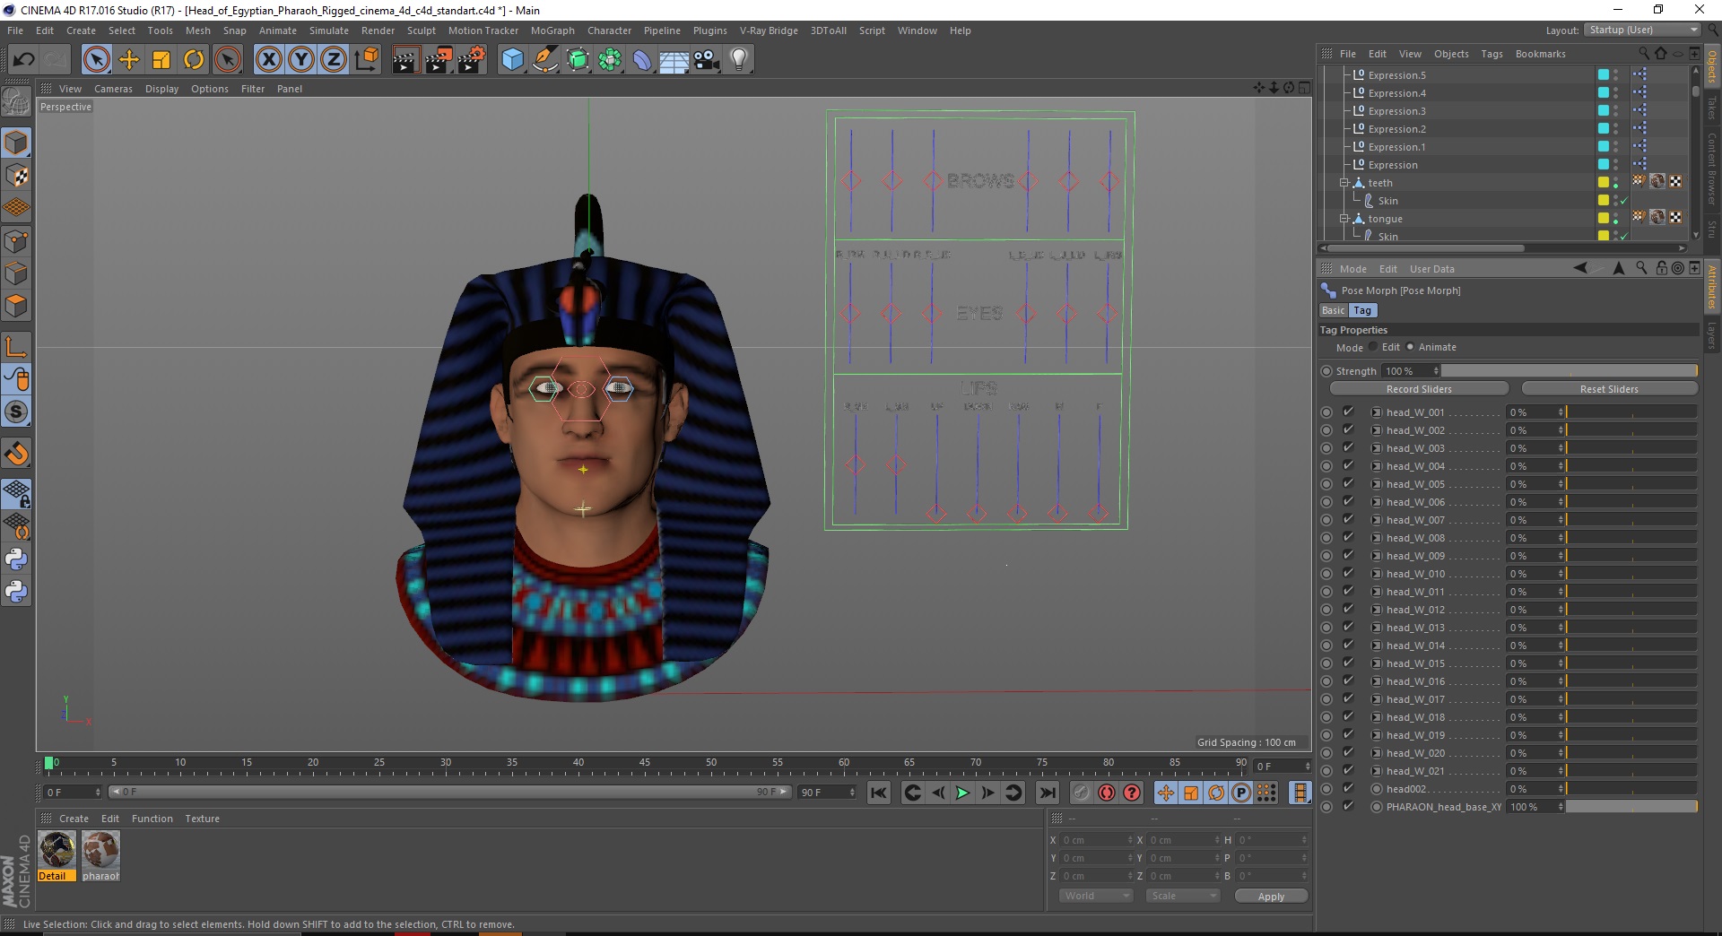Click the Strength value stepper arrows
This screenshot has height=936, width=1722.
pyautogui.click(x=1436, y=371)
